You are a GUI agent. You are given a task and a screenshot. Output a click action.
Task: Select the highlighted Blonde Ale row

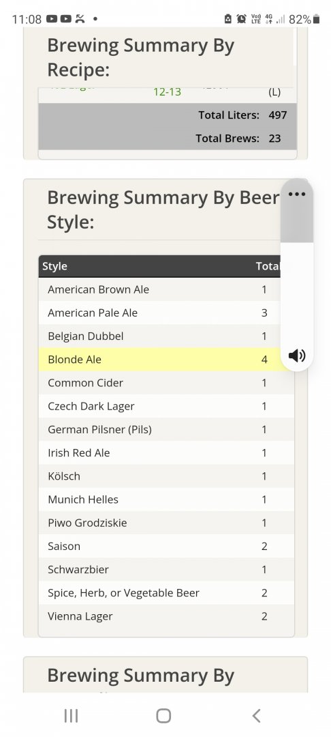point(166,360)
